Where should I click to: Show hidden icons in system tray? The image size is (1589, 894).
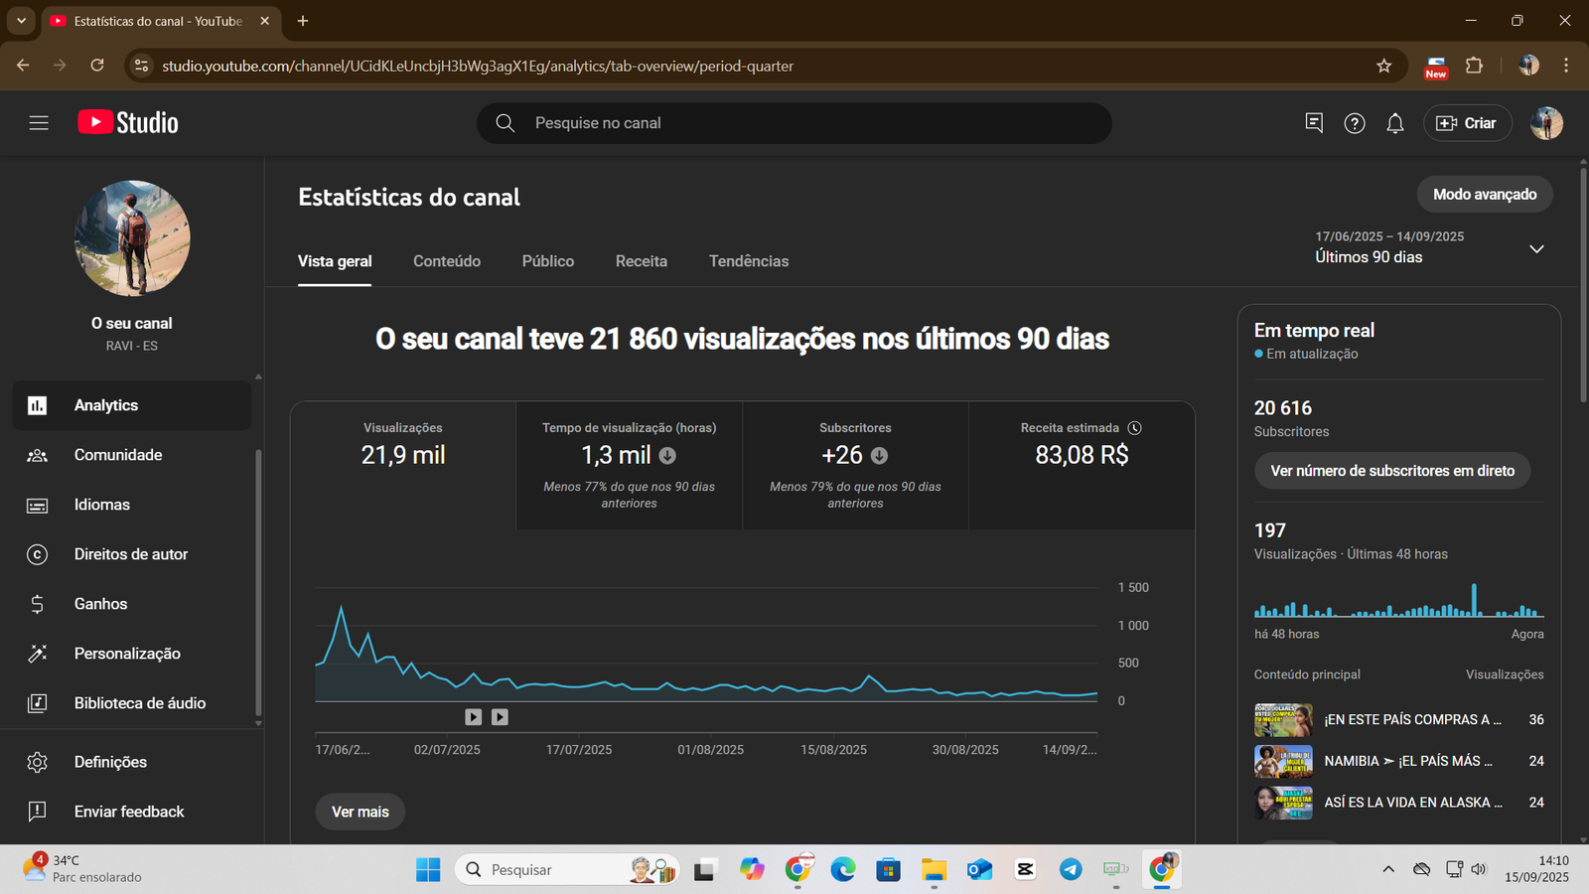pyautogui.click(x=1388, y=869)
